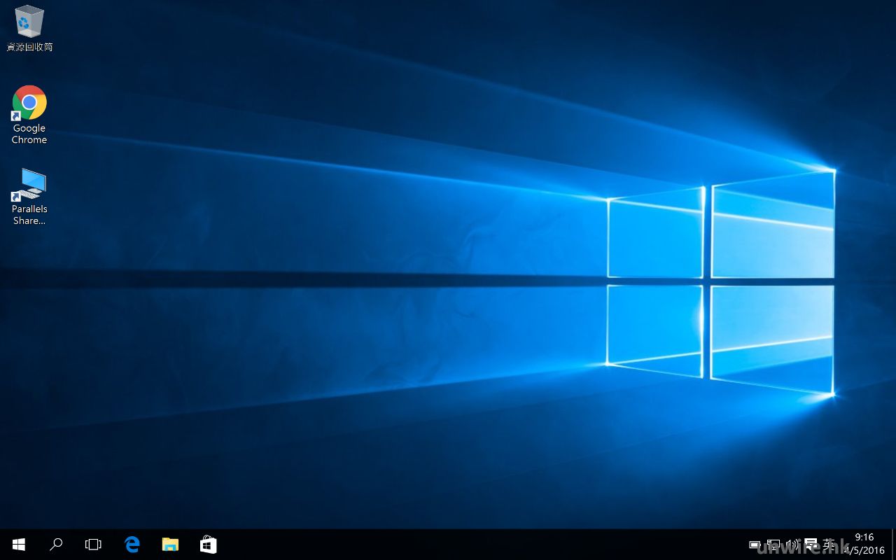896x560 pixels.
Task: Select the Parallels Shared Folders shortcut icon
Action: coord(29,185)
